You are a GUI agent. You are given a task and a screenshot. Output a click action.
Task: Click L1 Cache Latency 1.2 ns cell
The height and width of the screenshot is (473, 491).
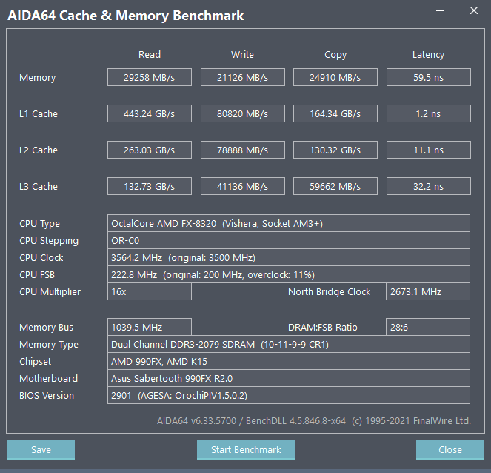coord(429,113)
